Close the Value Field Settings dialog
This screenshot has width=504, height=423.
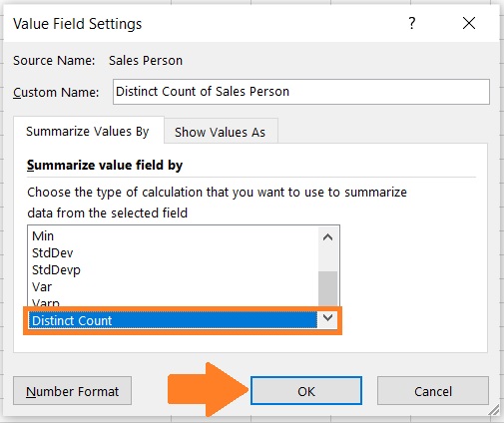click(469, 23)
